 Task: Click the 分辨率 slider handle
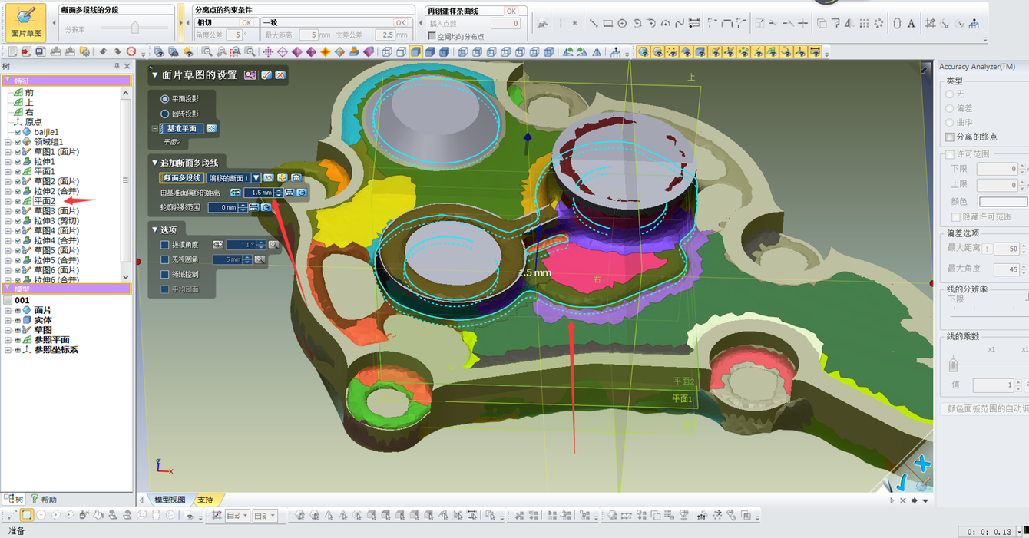[x=135, y=28]
